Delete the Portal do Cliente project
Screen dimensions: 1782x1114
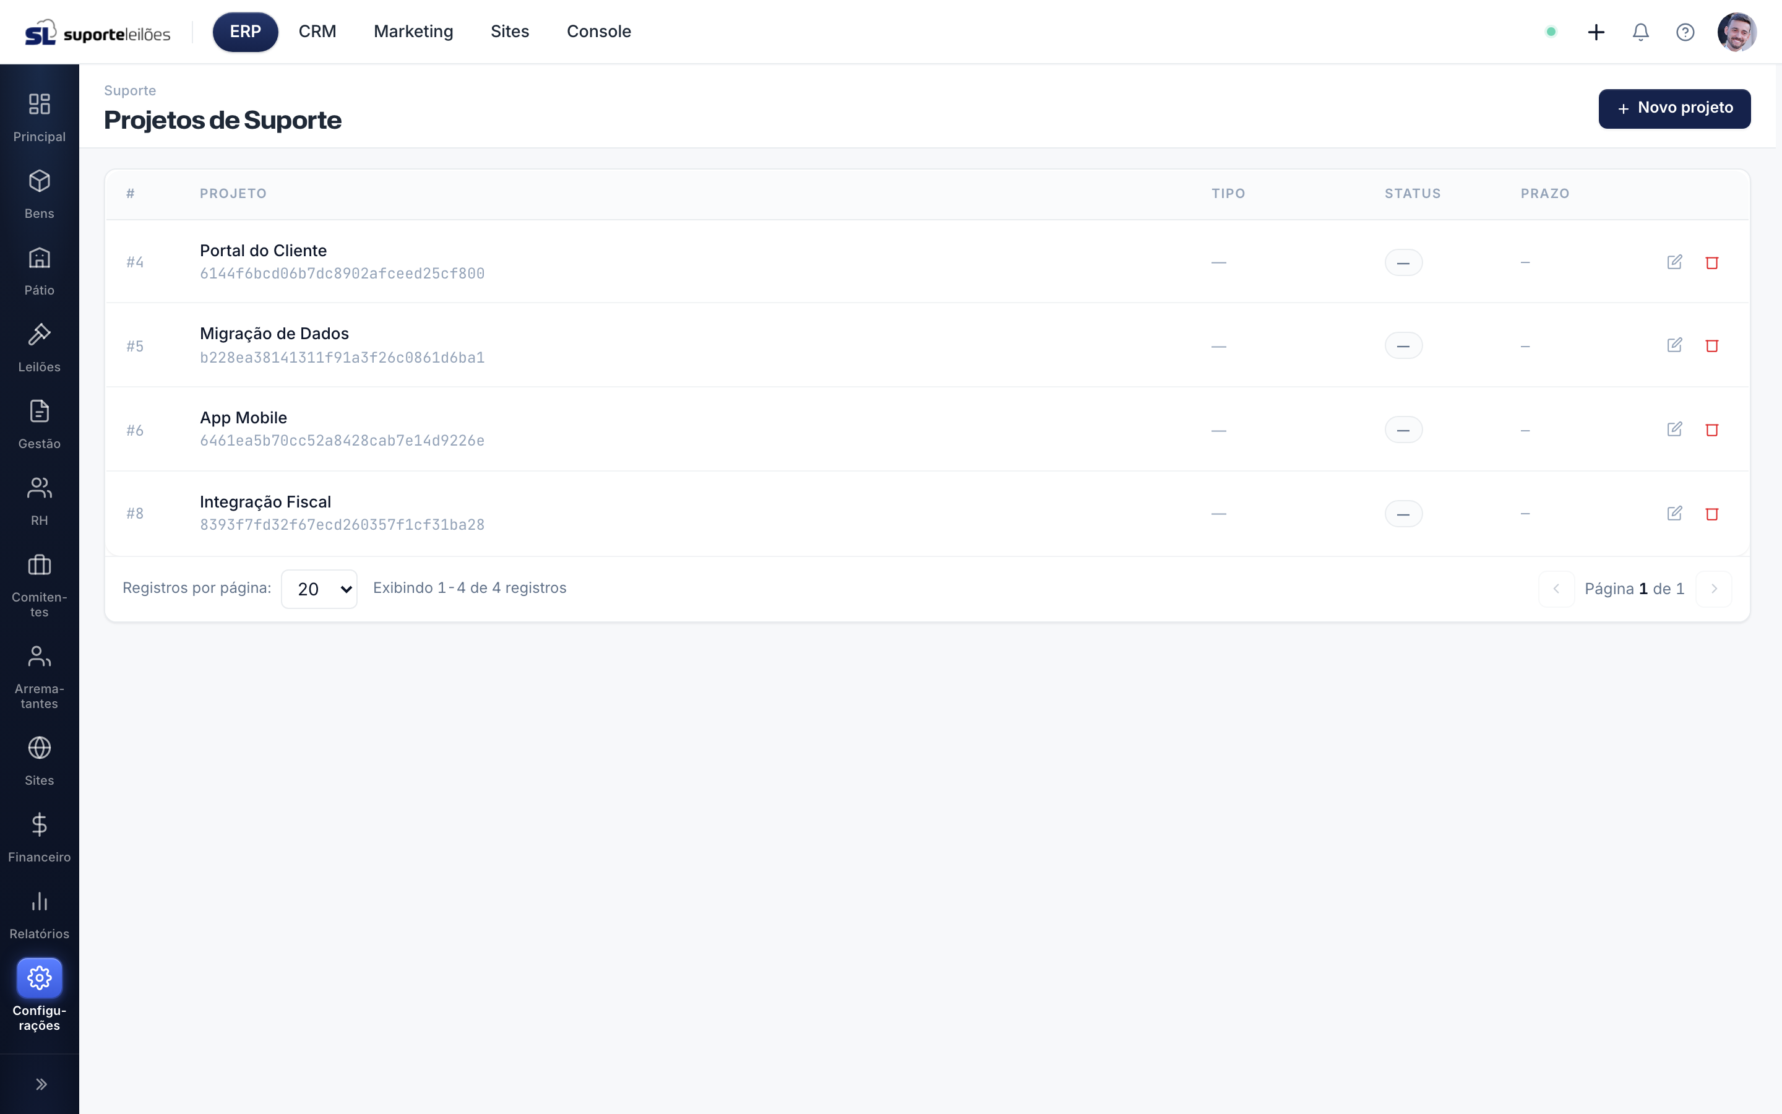1712,262
